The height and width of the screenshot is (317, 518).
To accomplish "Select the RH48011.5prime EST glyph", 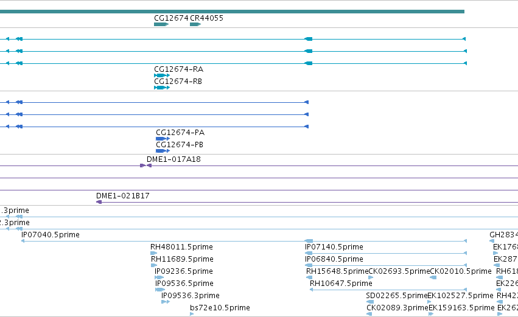I will (153, 253).
